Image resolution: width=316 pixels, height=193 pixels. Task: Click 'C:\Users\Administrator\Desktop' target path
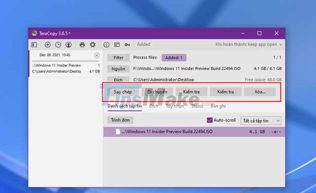click(x=163, y=79)
